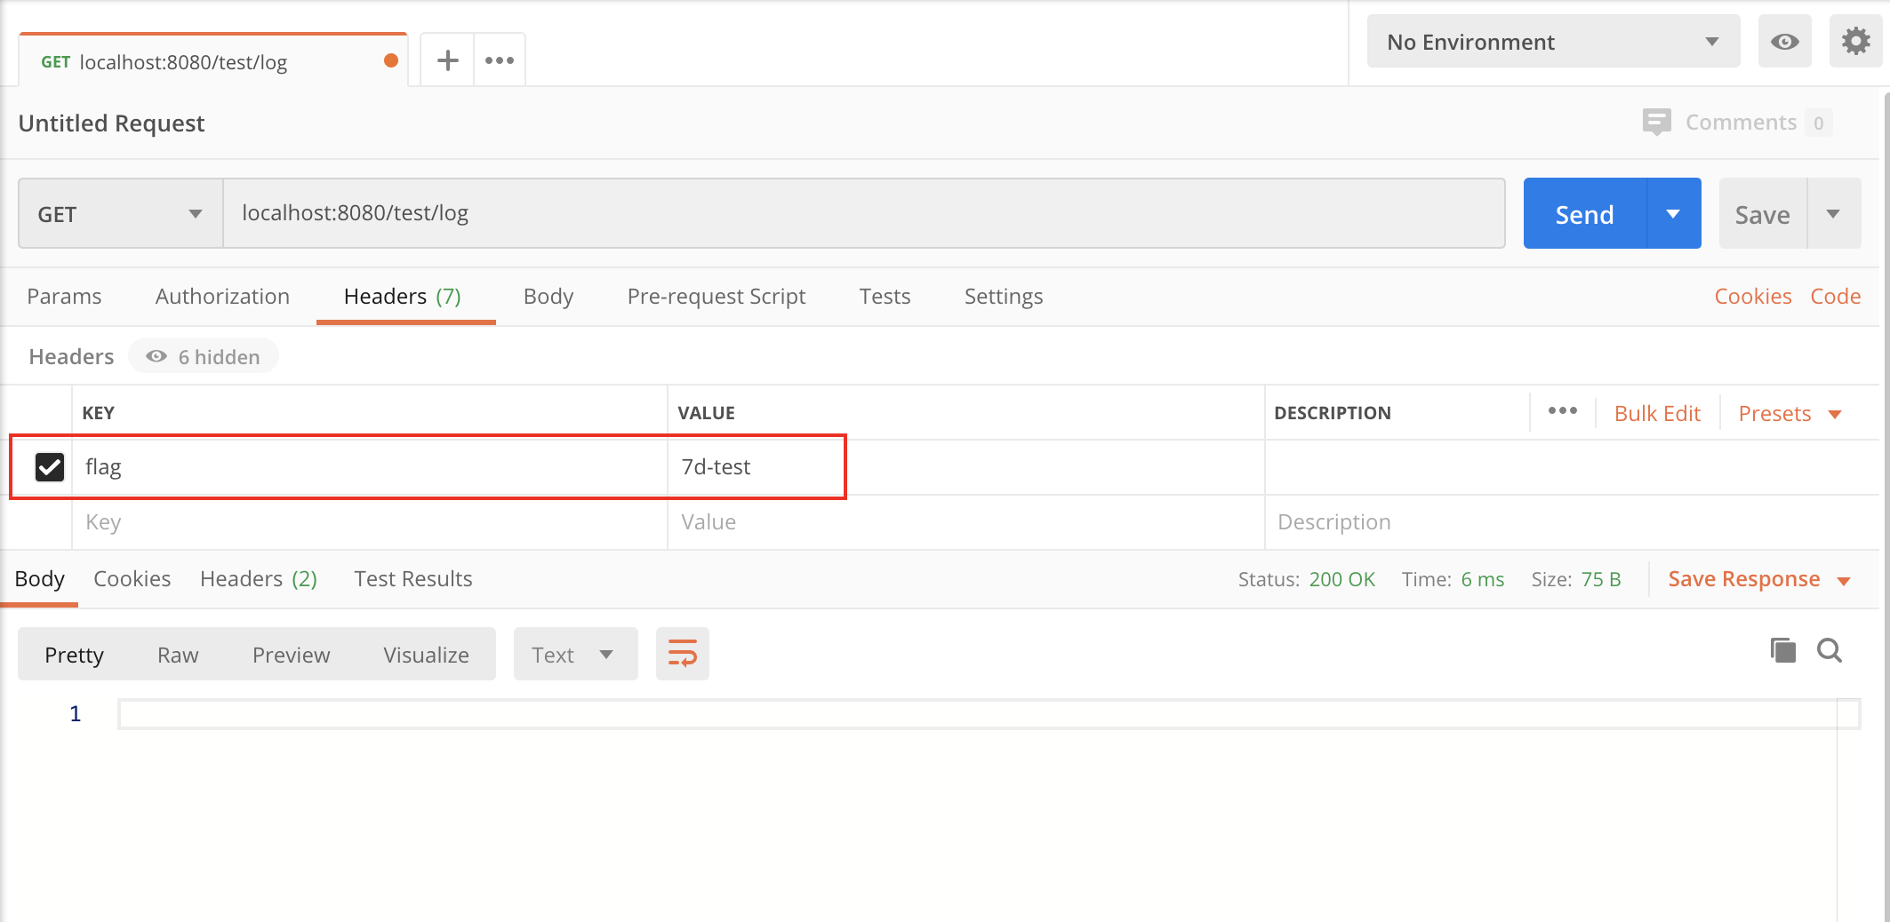Switch to the Params tab
The image size is (1890, 922).
[x=64, y=296]
